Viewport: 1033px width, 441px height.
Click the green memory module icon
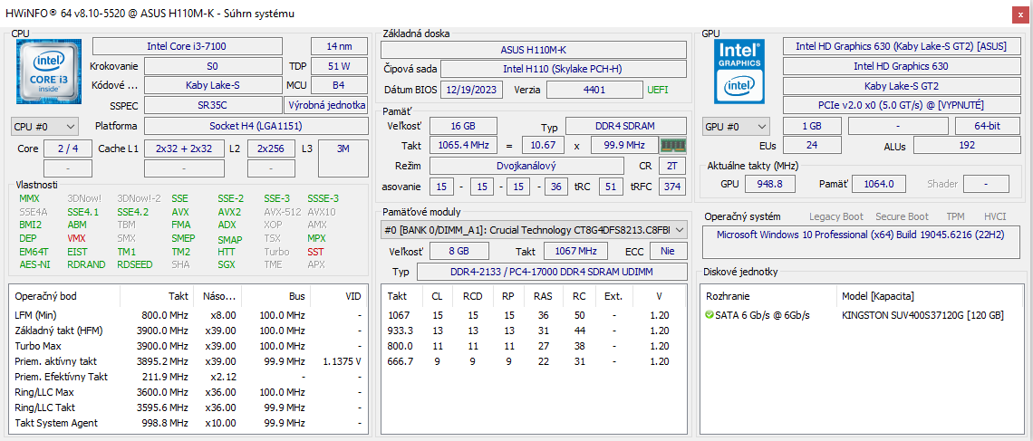click(x=671, y=146)
